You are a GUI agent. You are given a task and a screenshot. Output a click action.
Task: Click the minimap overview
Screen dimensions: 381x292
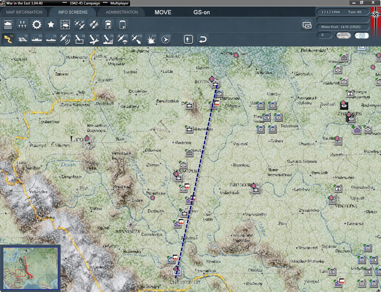31,268
